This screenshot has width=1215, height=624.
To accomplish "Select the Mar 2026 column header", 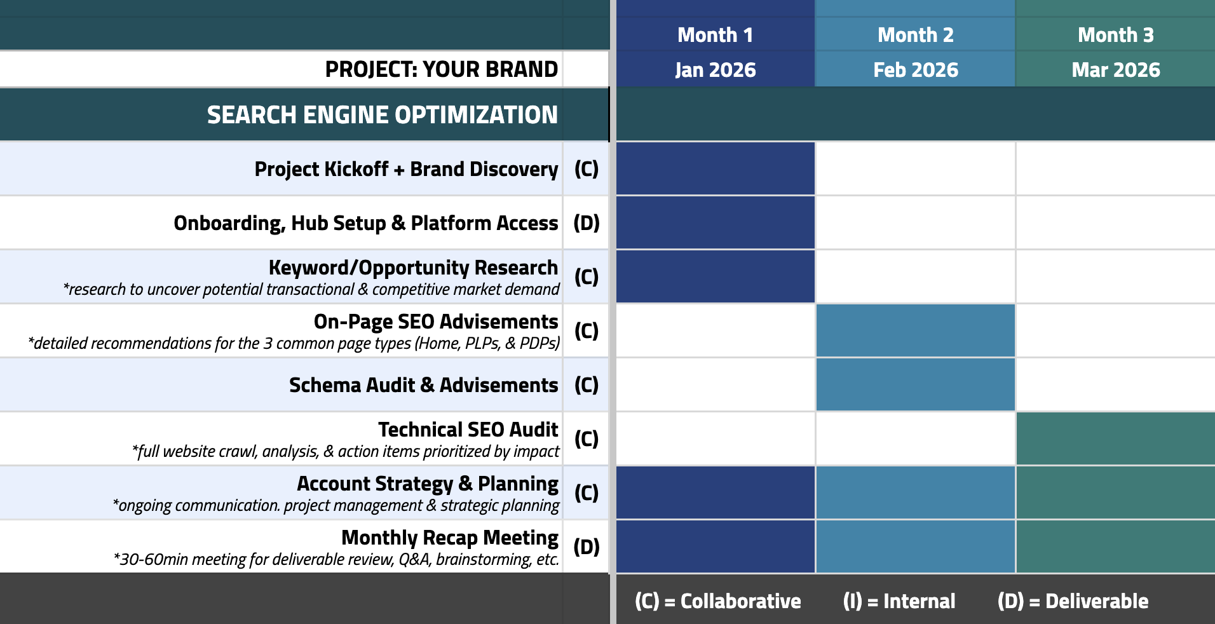I will click(x=1115, y=70).
